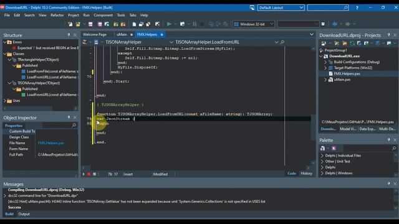Switch to the Output tab in Messages

coord(24,214)
